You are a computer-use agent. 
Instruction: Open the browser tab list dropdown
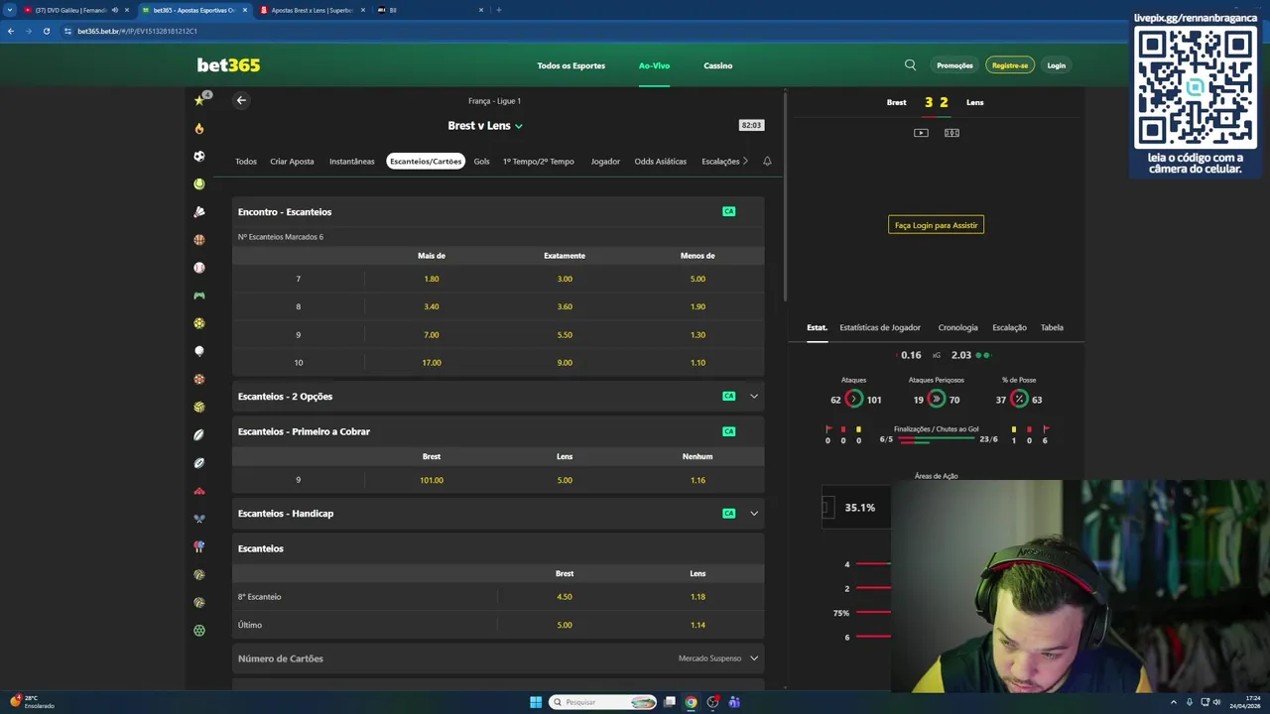tap(10, 10)
